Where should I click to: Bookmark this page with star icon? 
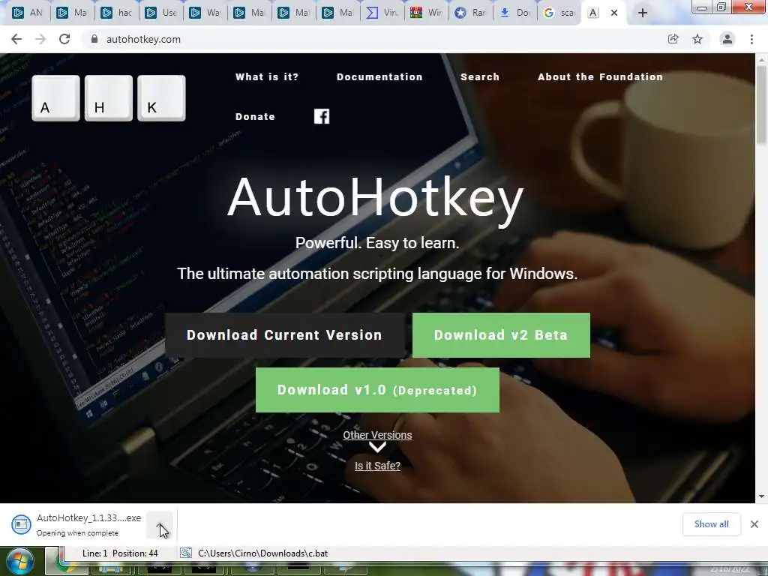coord(697,39)
